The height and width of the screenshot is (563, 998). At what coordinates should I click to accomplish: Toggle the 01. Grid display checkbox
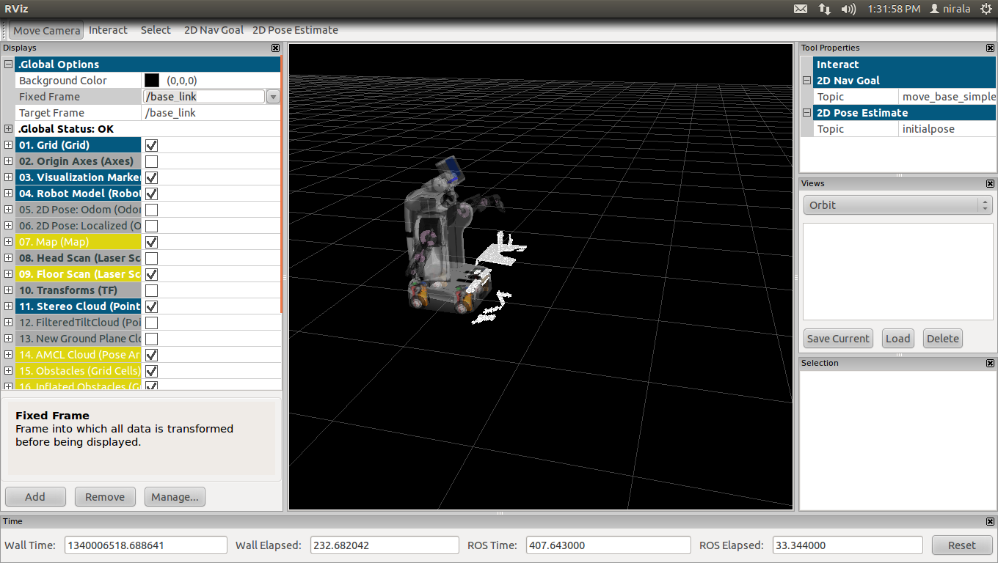(x=151, y=145)
